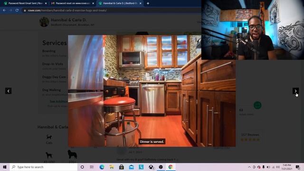Click the 'Type here to search' box
This screenshot has width=304, height=171.
click(x=43, y=167)
